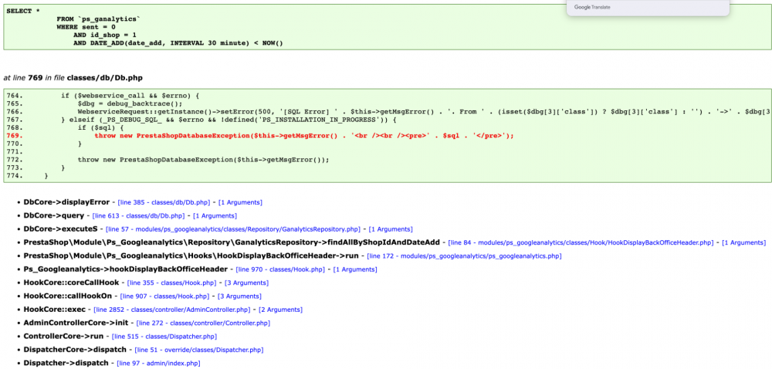The height and width of the screenshot is (369, 772).
Task: Click 'at line 769 in file classes/db/Db.php' text
Action: [73, 78]
